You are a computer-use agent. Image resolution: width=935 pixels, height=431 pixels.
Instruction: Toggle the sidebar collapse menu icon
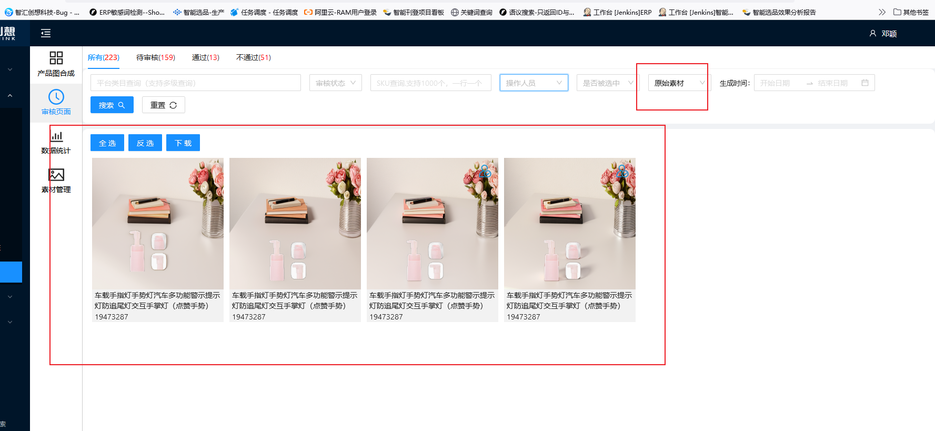pos(46,34)
